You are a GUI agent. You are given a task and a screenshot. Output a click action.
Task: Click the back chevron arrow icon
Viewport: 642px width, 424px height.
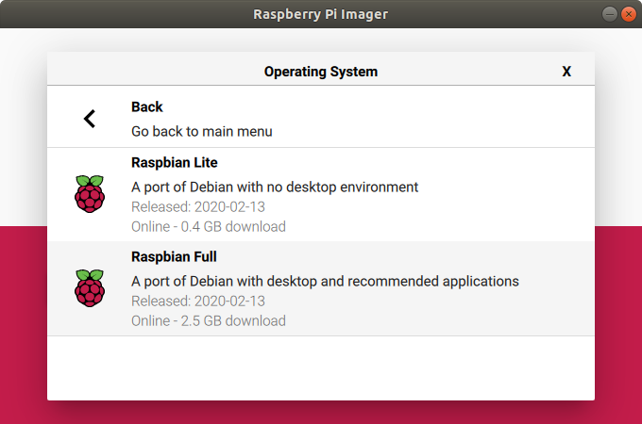point(90,119)
